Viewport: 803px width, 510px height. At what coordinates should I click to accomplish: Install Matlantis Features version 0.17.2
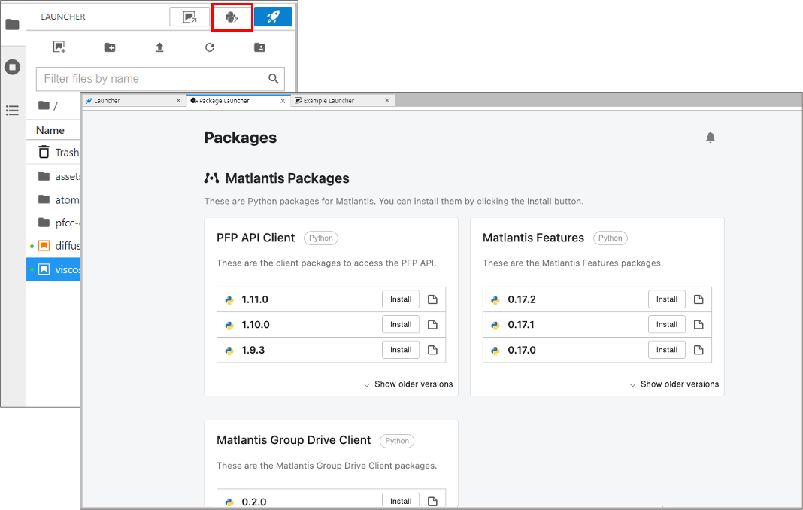coord(666,299)
